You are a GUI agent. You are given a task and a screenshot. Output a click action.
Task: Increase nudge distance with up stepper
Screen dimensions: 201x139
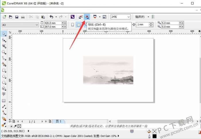(x=151, y=24)
